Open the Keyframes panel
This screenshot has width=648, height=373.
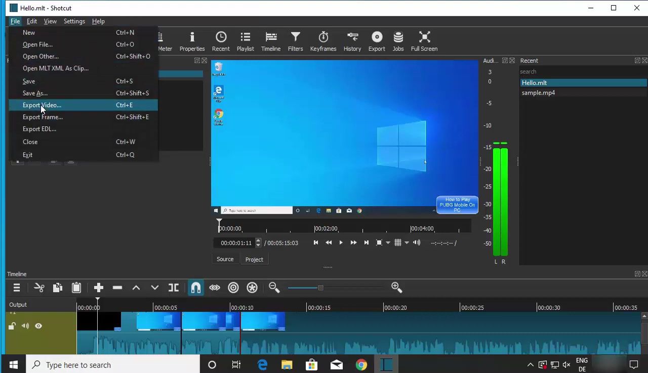[323, 41]
